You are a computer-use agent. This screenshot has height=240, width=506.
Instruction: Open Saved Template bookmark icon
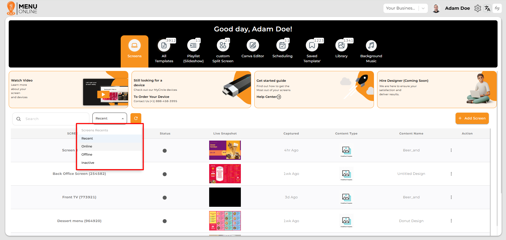312,46
